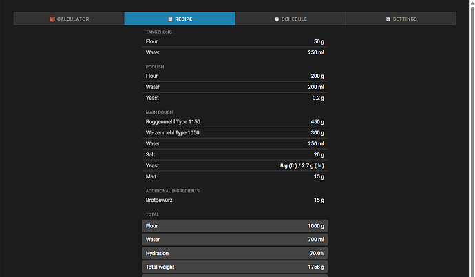Click the total Water 700 ml row

point(234,240)
